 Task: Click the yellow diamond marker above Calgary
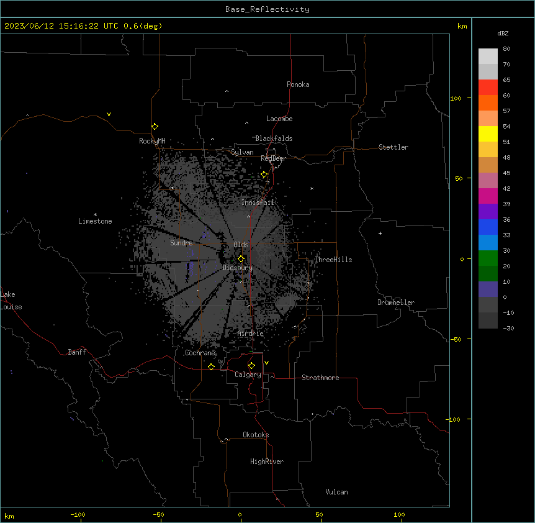click(x=251, y=366)
